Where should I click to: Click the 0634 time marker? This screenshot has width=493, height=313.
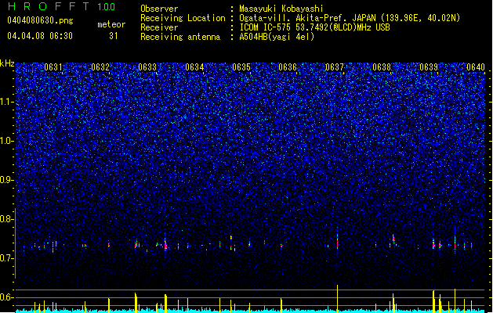click(194, 67)
